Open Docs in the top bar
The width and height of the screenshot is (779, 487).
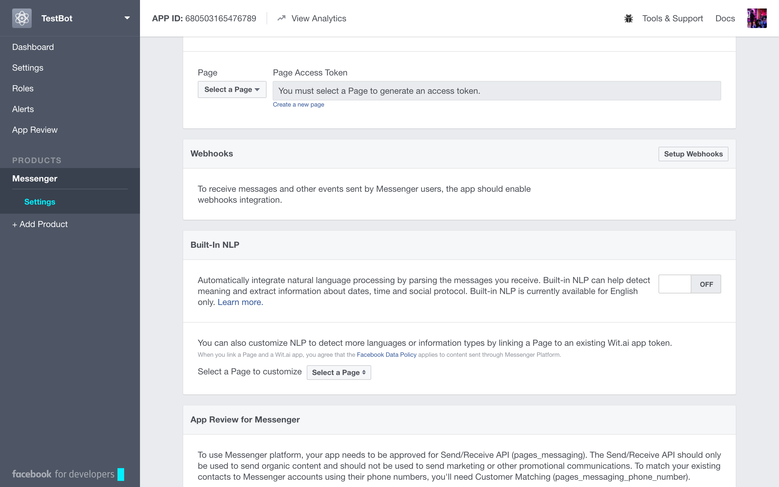tap(725, 18)
